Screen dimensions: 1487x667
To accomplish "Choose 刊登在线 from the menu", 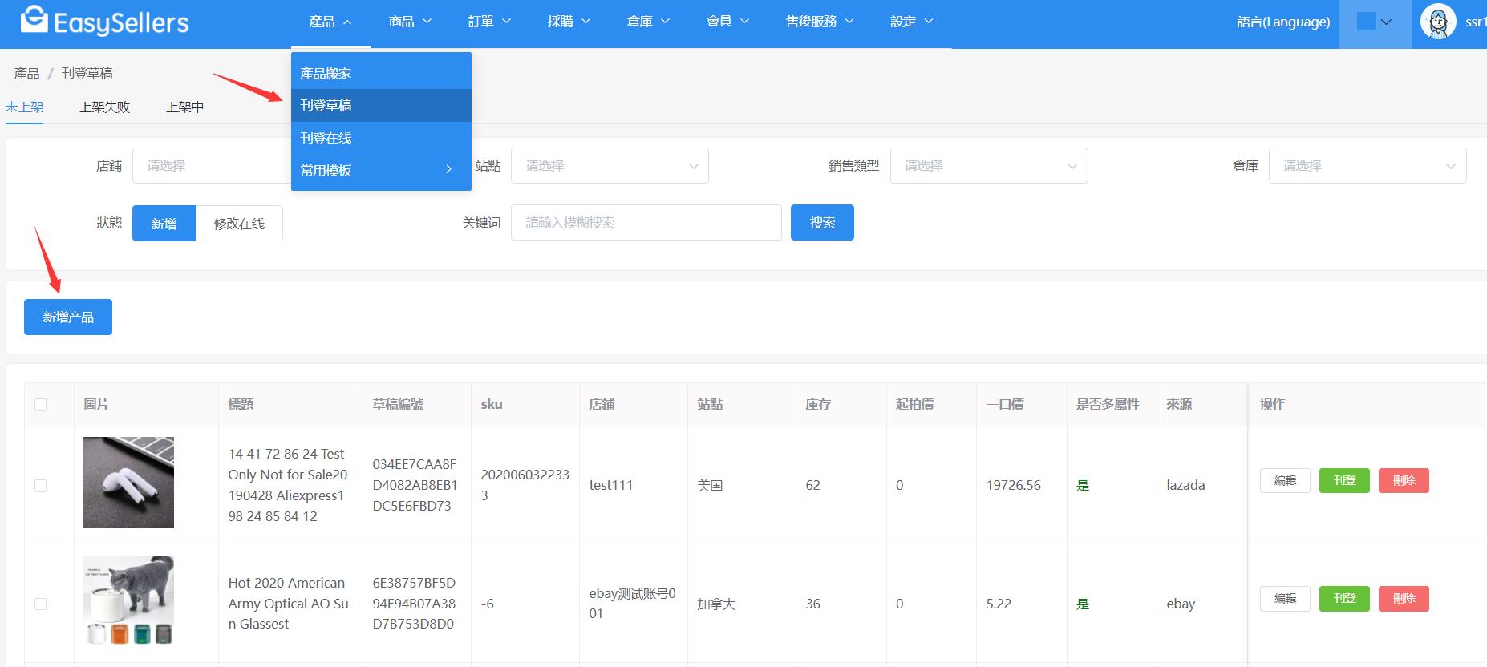I will pyautogui.click(x=381, y=138).
